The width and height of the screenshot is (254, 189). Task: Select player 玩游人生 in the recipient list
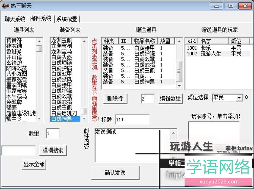[211, 53]
